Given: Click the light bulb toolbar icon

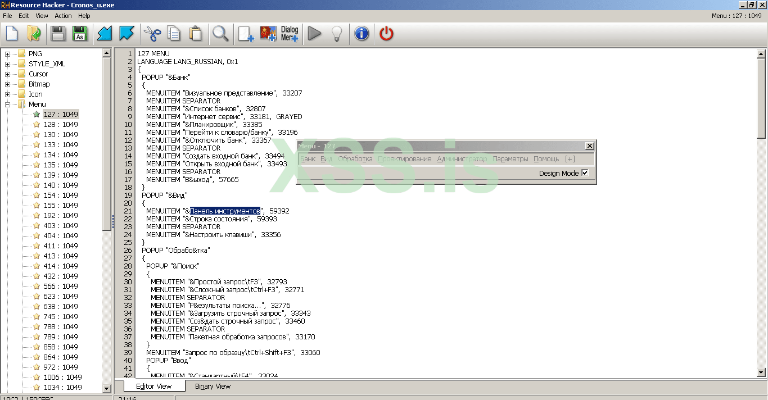Looking at the screenshot, I should tap(336, 34).
